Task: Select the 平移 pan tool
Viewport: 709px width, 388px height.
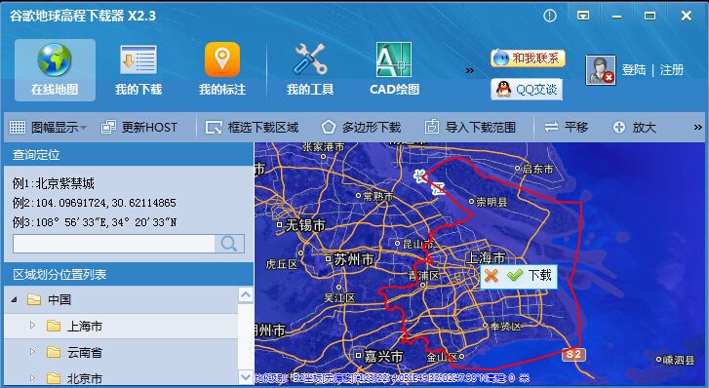Action: tap(566, 127)
